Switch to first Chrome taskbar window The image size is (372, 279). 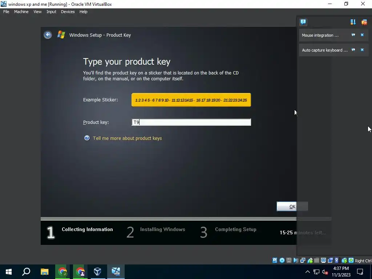(62, 272)
